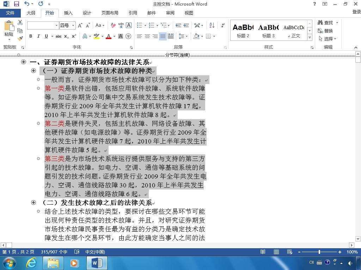Image resolution: width=361 pixels, height=270 pixels.
Task: Open borders dropdown arrow
Action: click(x=214, y=36)
